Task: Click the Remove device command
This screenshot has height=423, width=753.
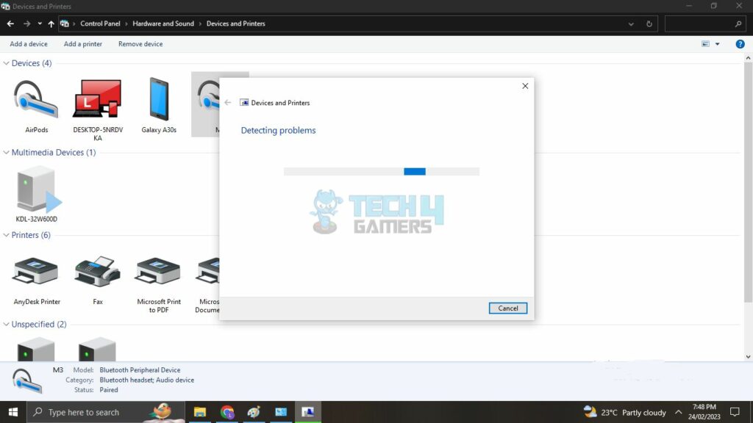Action: [140, 43]
